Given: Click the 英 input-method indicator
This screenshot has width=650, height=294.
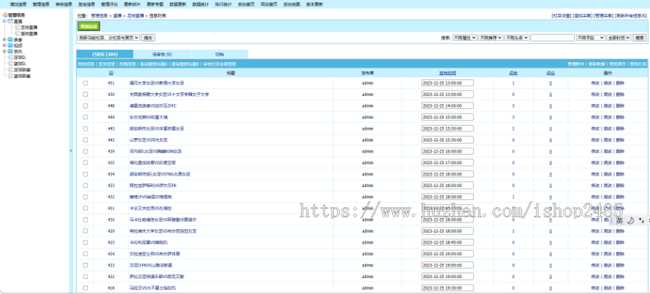Looking at the screenshot, I should point(620,220).
